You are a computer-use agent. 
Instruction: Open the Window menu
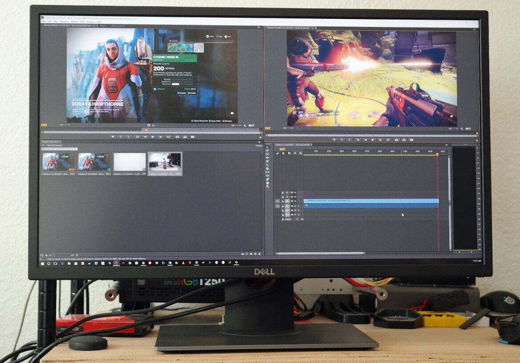91,21
